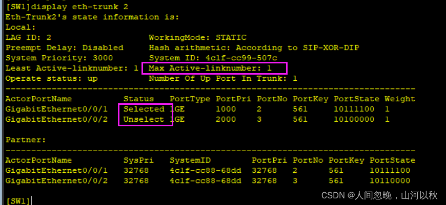The width and height of the screenshot is (446, 205).
Task: Click the PortPri value 1000
Action: [226, 109]
